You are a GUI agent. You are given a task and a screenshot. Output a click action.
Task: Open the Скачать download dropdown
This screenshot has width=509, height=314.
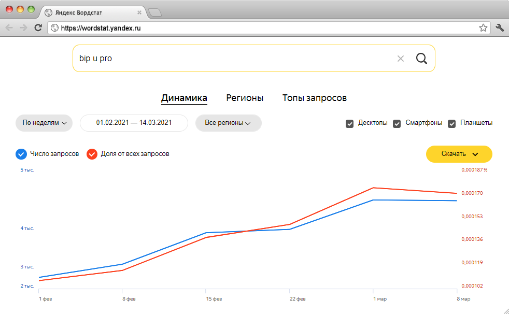pyautogui.click(x=459, y=154)
